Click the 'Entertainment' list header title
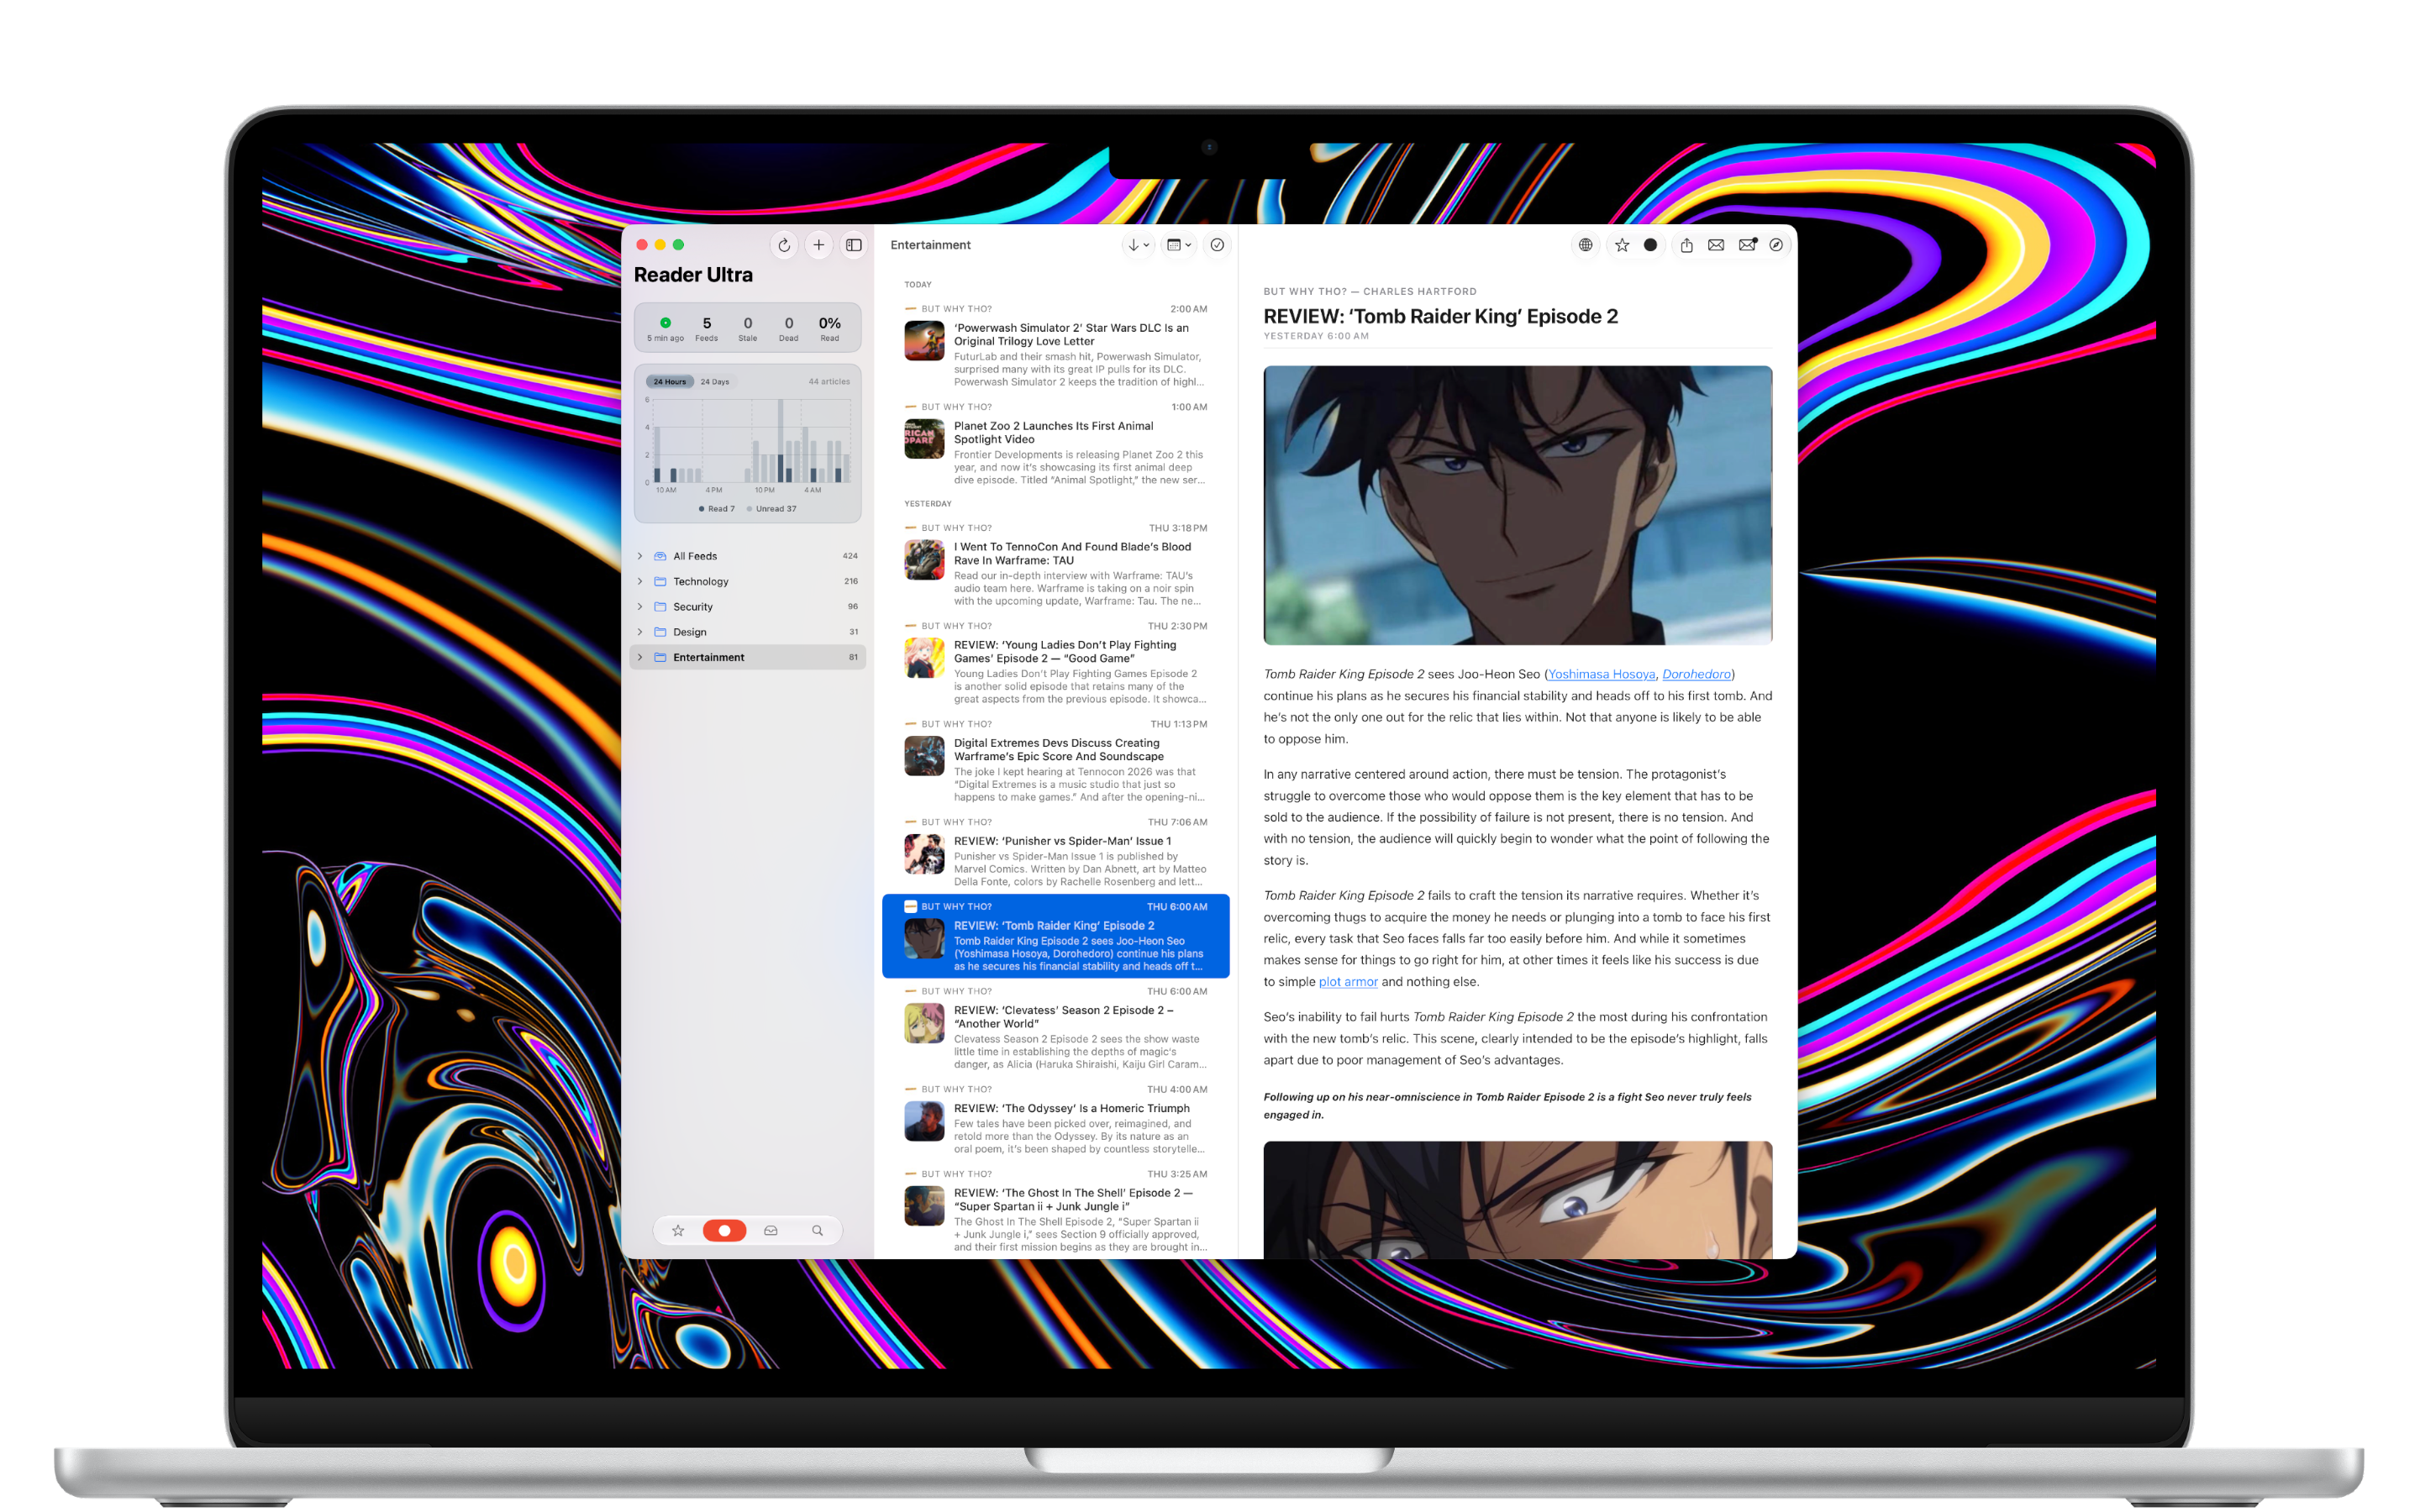2420x1512 pixels. [930, 245]
